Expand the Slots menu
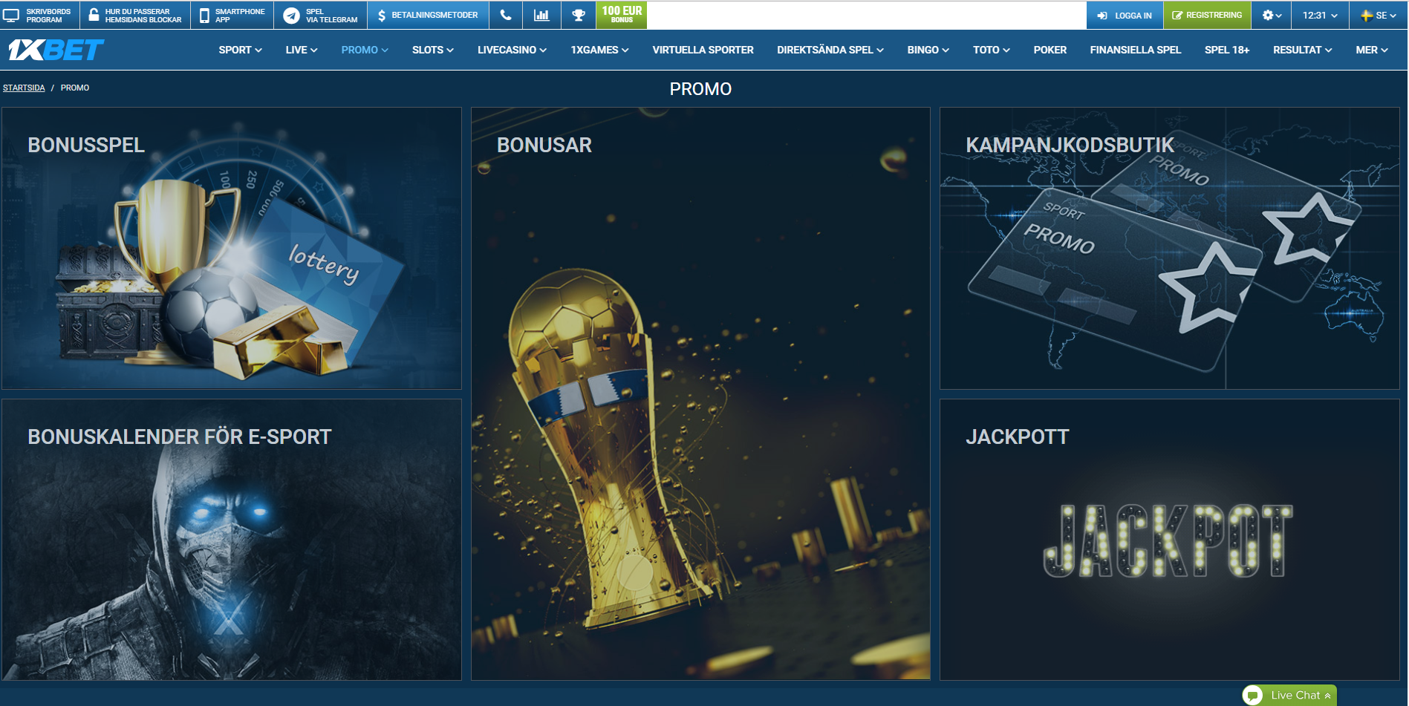This screenshot has height=706, width=1409. coord(433,50)
